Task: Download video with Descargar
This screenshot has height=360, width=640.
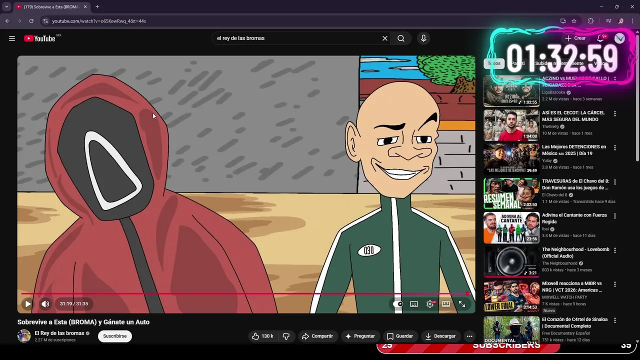Action: 440,336
